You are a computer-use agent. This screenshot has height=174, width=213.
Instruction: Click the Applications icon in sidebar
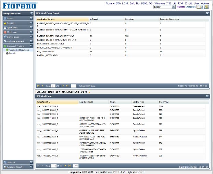[5, 28]
